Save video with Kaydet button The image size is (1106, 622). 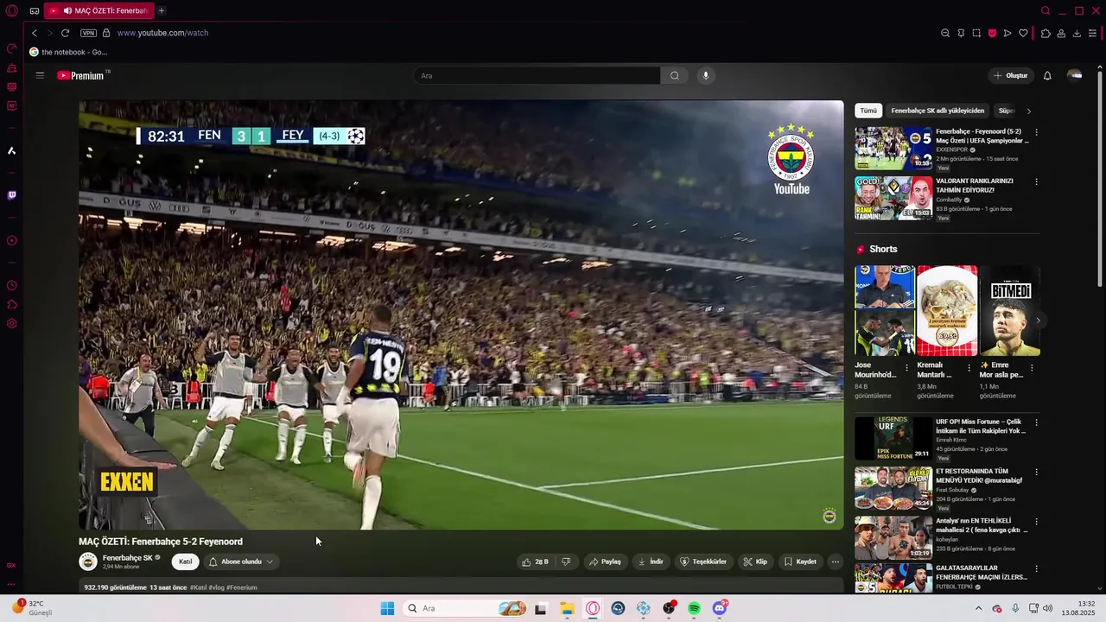point(800,562)
